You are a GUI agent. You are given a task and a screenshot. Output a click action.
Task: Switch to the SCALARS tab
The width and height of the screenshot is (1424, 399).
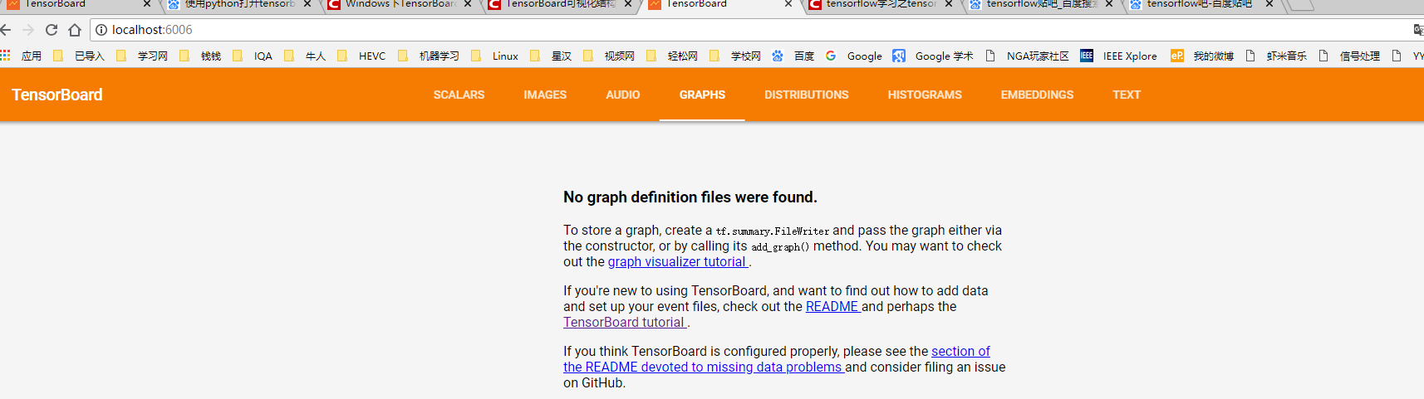(x=459, y=95)
